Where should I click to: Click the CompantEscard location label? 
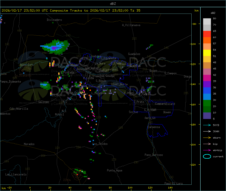[165, 104]
